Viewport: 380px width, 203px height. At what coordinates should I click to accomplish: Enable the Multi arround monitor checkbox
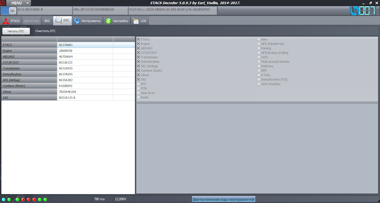tap(259, 61)
